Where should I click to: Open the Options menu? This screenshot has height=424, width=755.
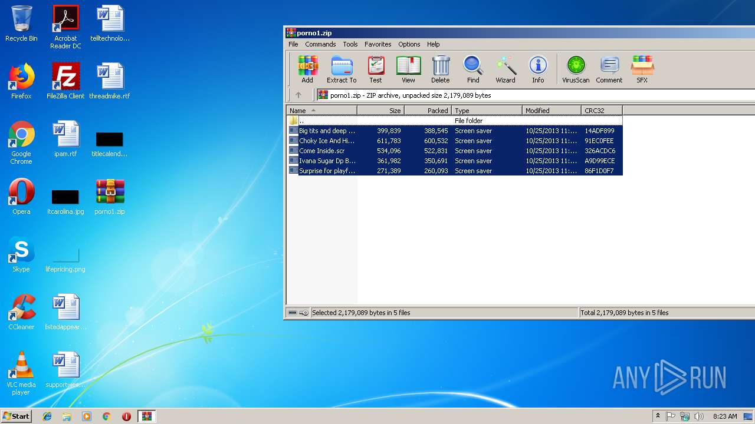coord(409,44)
